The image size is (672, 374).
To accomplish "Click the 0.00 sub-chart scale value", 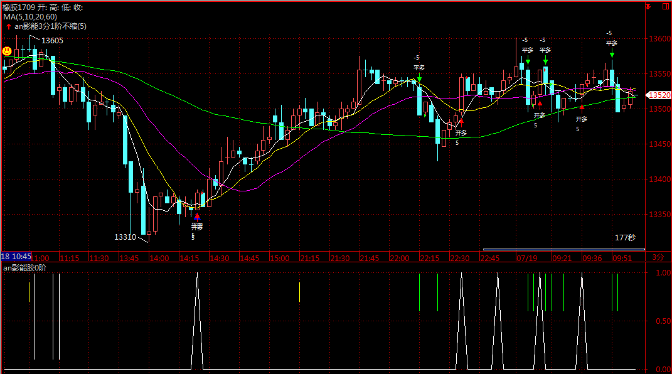I will pos(663,369).
